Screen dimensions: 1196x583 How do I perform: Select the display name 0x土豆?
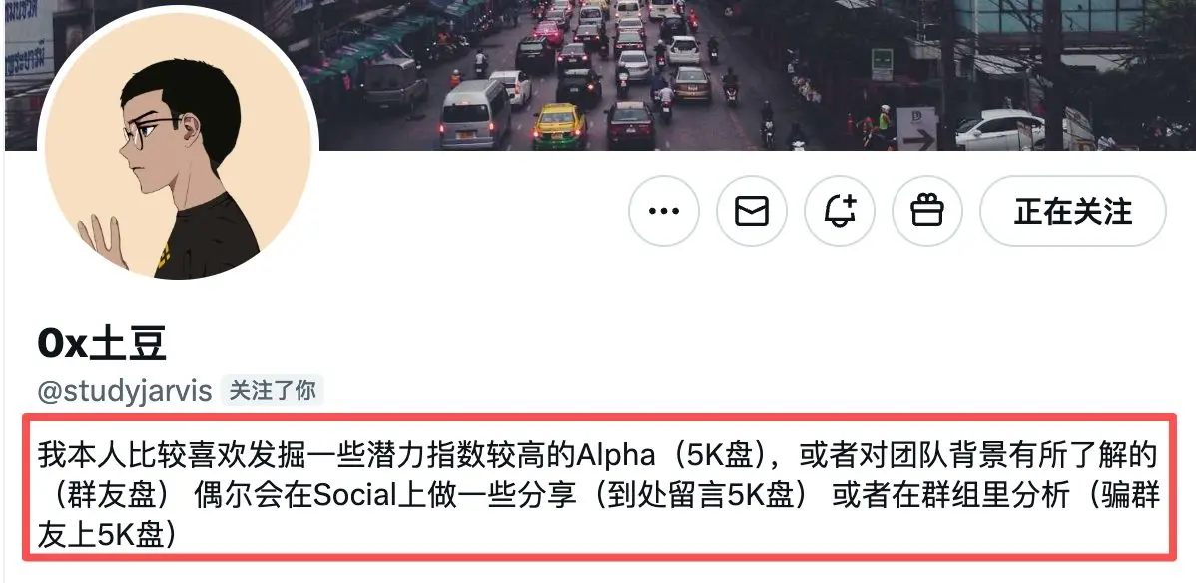pos(102,344)
